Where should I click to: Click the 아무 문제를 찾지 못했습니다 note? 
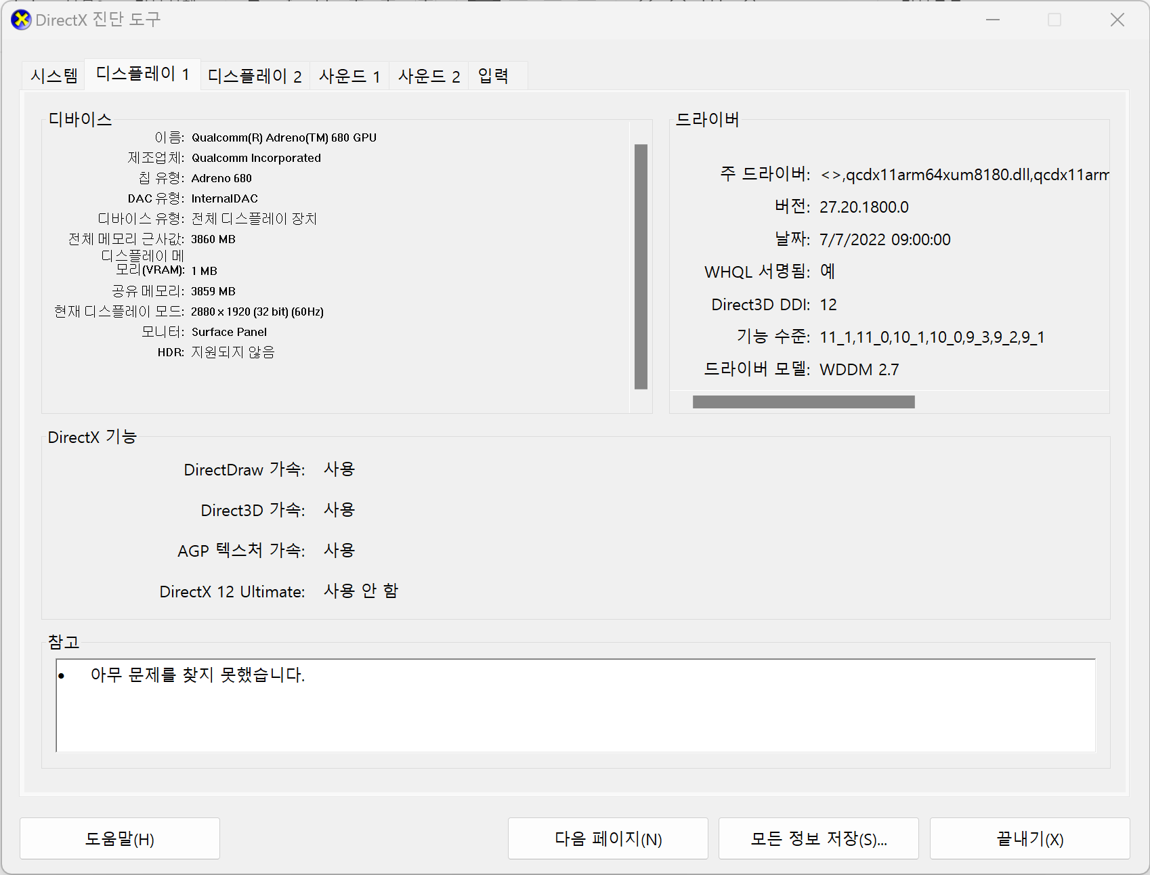(198, 675)
